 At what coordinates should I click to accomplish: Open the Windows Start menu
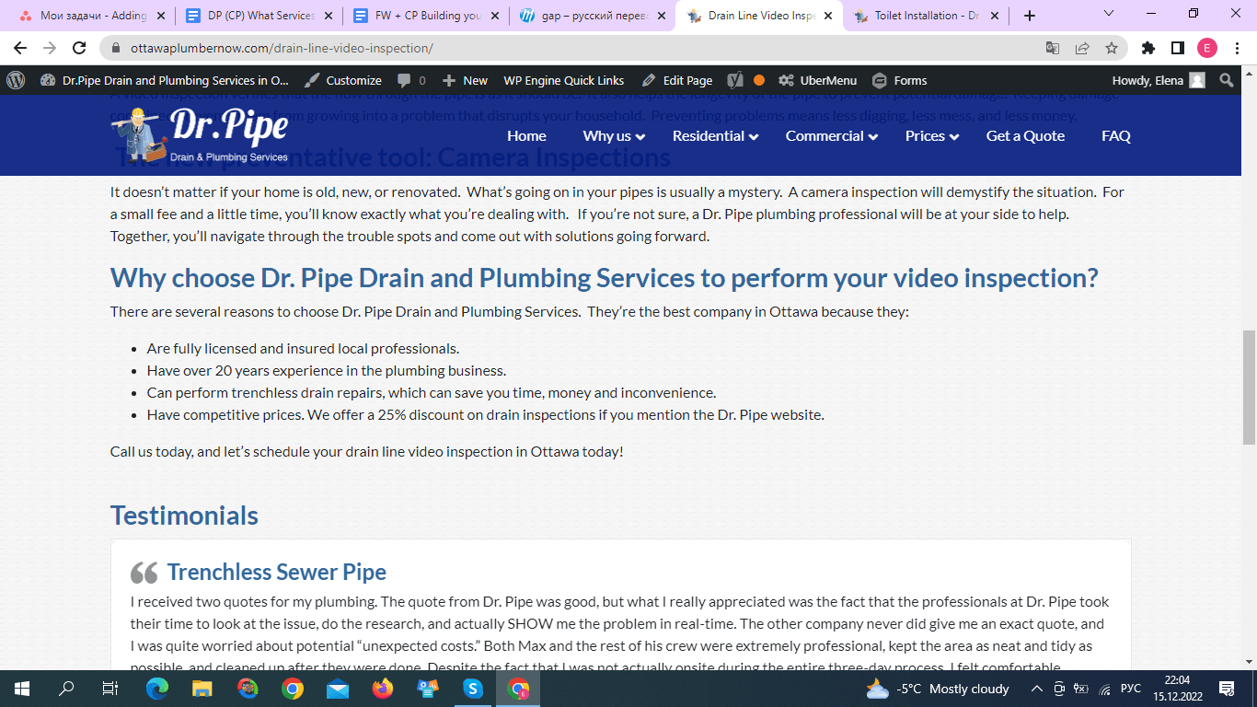pos(22,688)
